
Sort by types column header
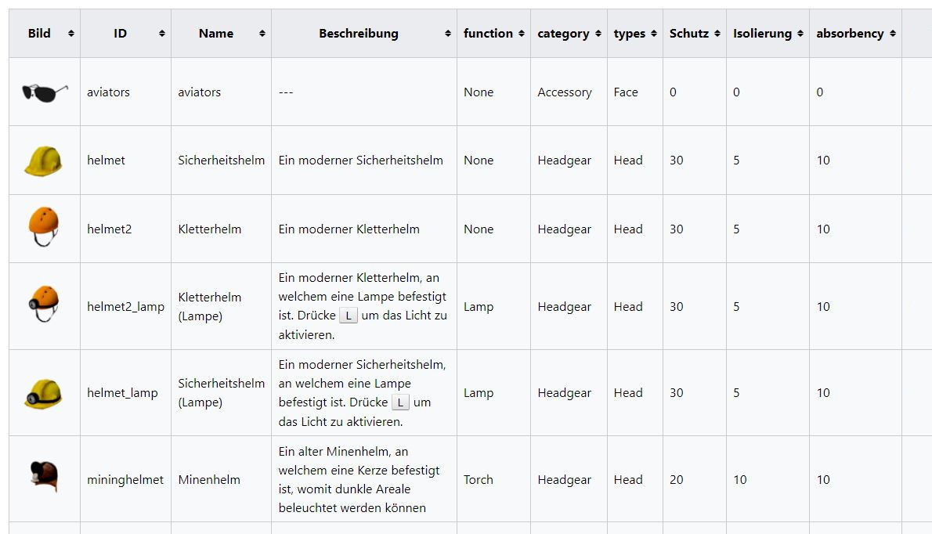click(x=634, y=34)
